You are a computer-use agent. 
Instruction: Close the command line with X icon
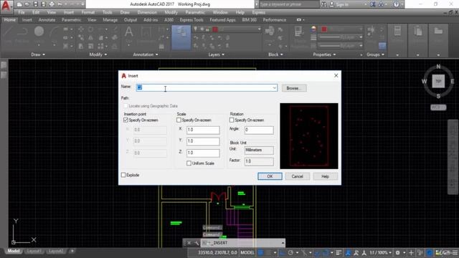[189, 243]
